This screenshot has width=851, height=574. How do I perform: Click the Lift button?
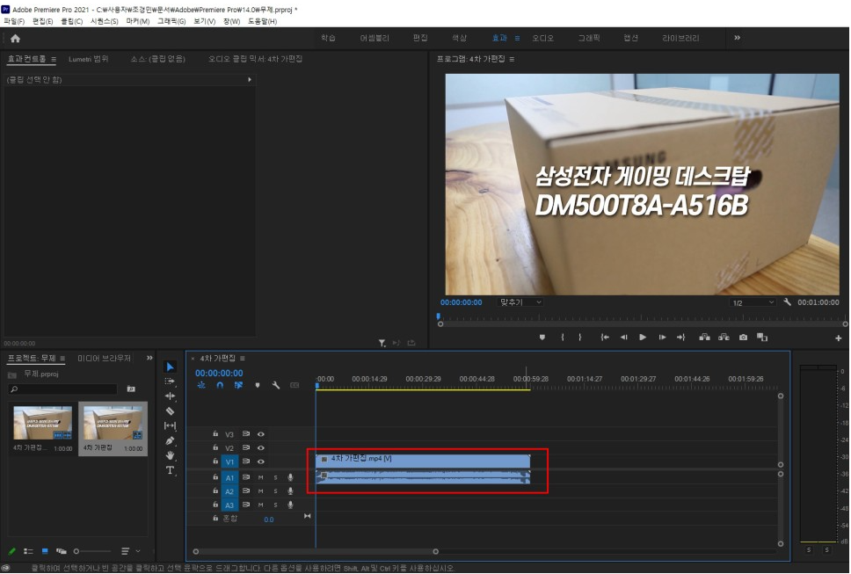(x=704, y=338)
